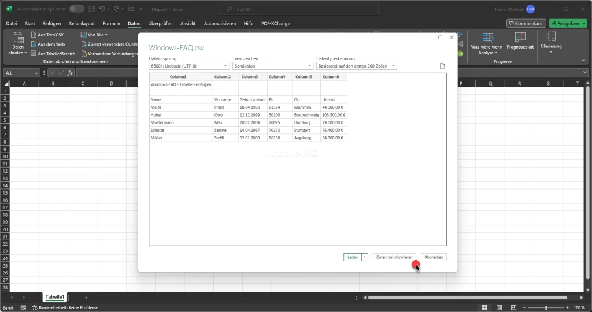This screenshot has height=312, width=592.
Task: Toggle Automatisches Speichern switch
Action: pyautogui.click(x=77, y=9)
